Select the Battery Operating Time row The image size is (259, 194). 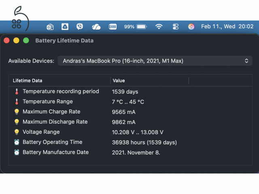coord(130,142)
